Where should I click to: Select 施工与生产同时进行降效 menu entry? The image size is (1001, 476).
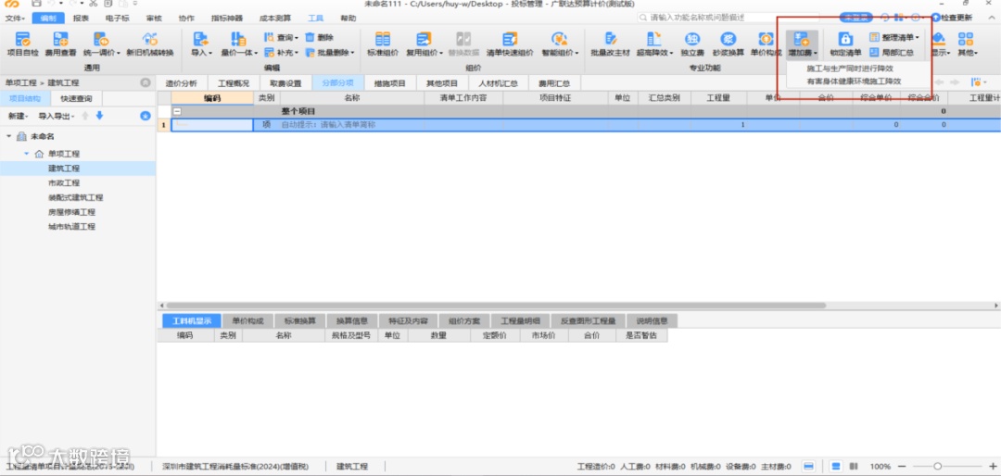(850, 68)
